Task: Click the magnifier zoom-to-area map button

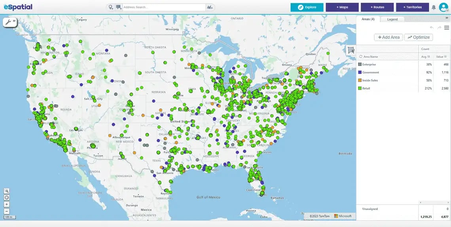Action: [x=7, y=191]
